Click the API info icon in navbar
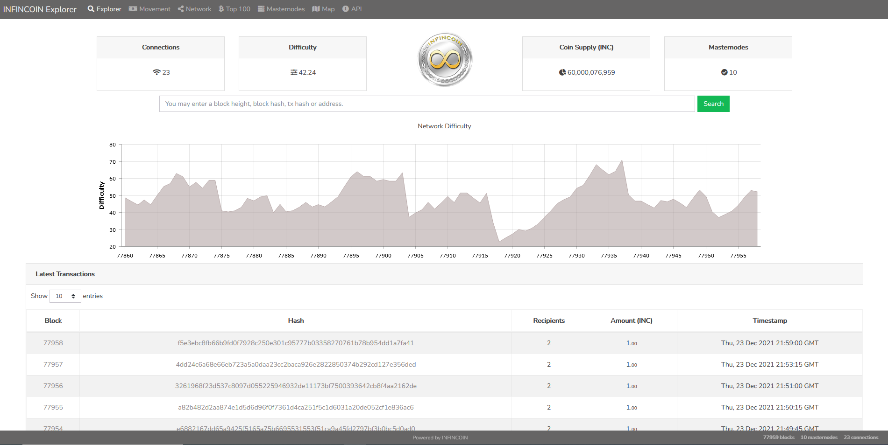This screenshot has height=445, width=888. pos(346,9)
